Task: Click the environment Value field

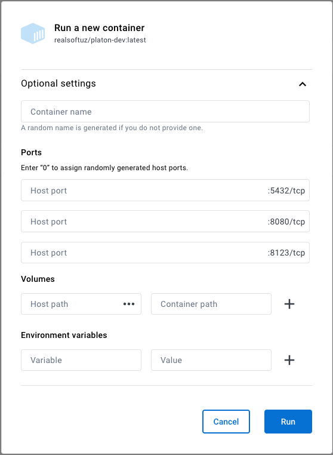Action: [211, 360]
